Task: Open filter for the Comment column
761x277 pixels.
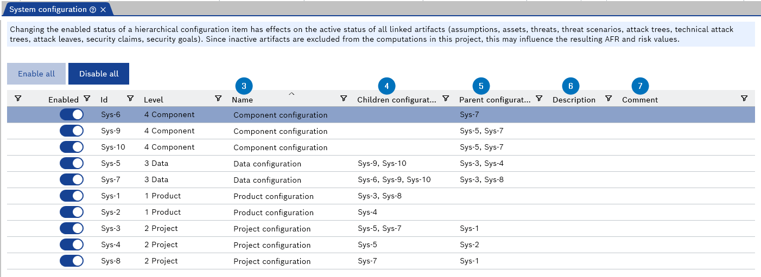Action: click(x=744, y=99)
